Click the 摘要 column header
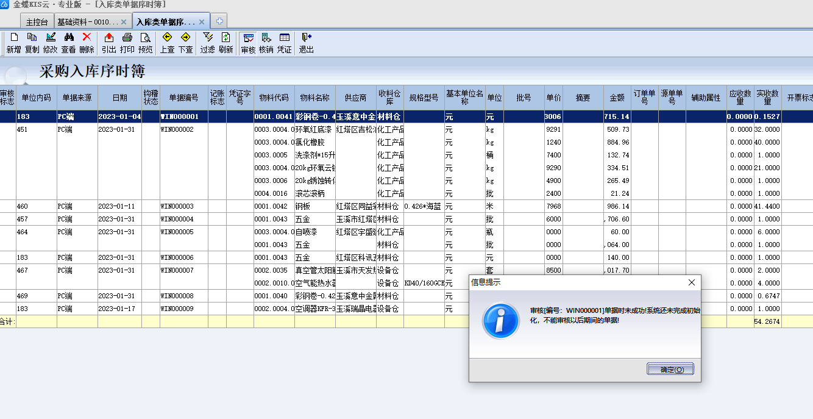The image size is (813, 419). pyautogui.click(x=583, y=98)
